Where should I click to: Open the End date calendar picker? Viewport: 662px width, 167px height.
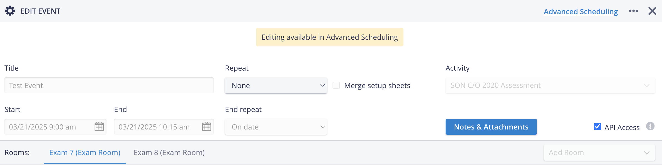coord(206,127)
